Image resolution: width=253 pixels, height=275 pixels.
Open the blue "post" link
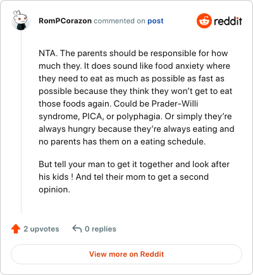click(x=156, y=21)
